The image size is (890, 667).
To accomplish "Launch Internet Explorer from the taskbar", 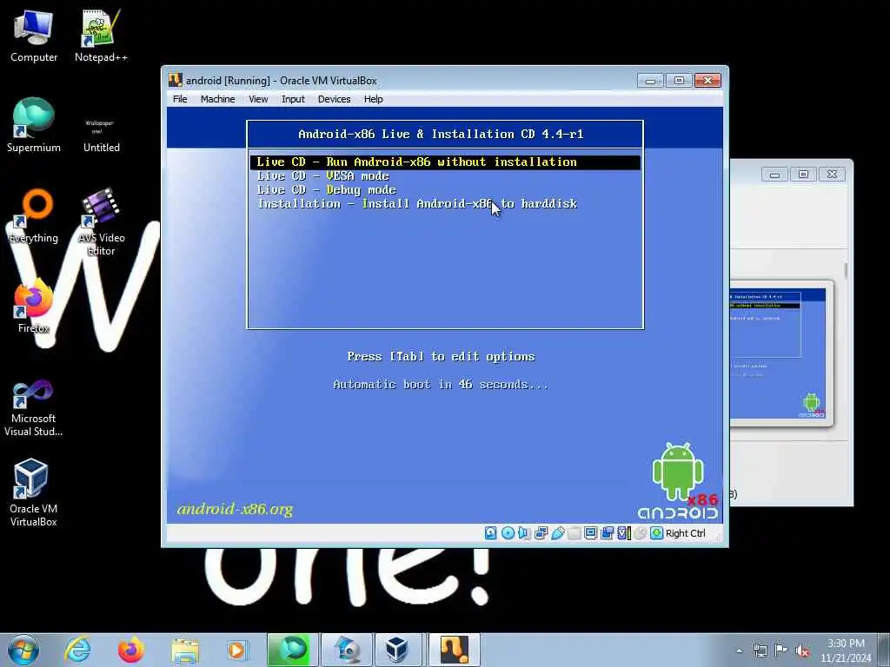I will pos(77,650).
